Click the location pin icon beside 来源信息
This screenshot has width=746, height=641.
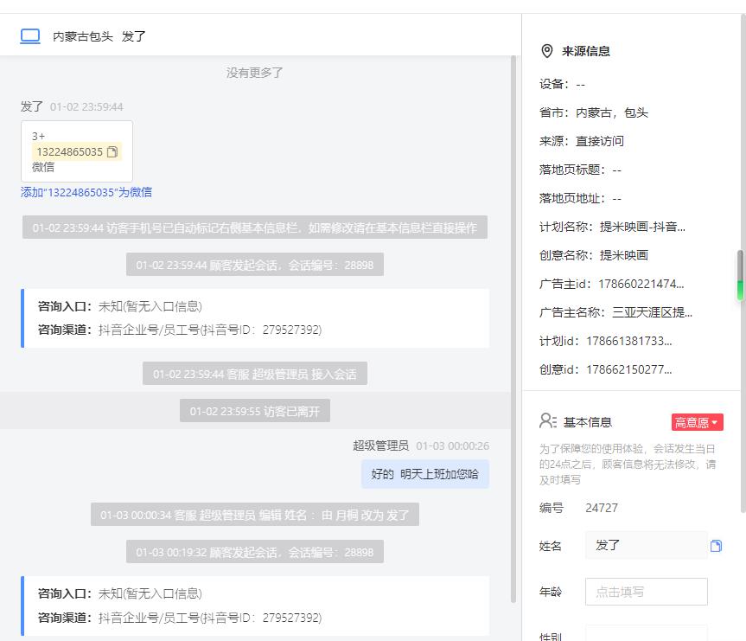[x=547, y=51]
